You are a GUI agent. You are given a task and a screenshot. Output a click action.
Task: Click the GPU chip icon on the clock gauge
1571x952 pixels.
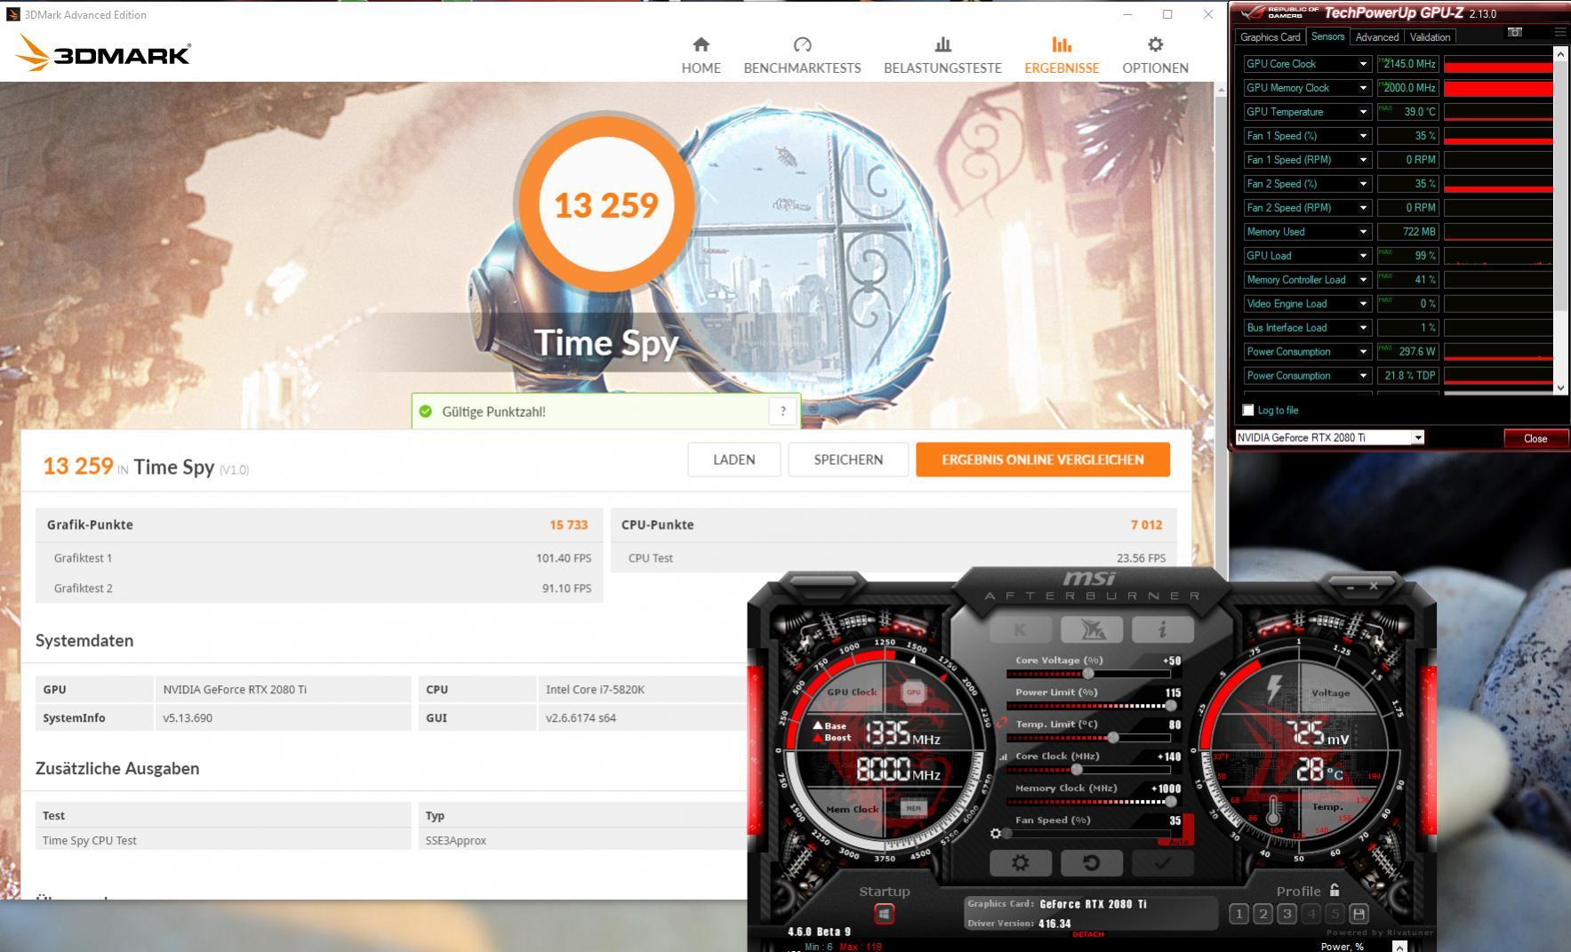click(x=913, y=692)
